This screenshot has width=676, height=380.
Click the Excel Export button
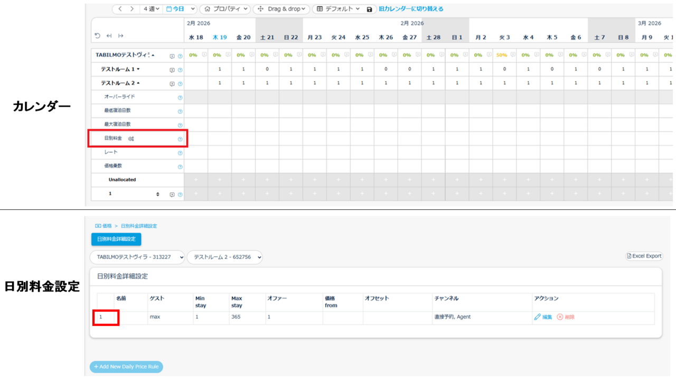(x=644, y=256)
